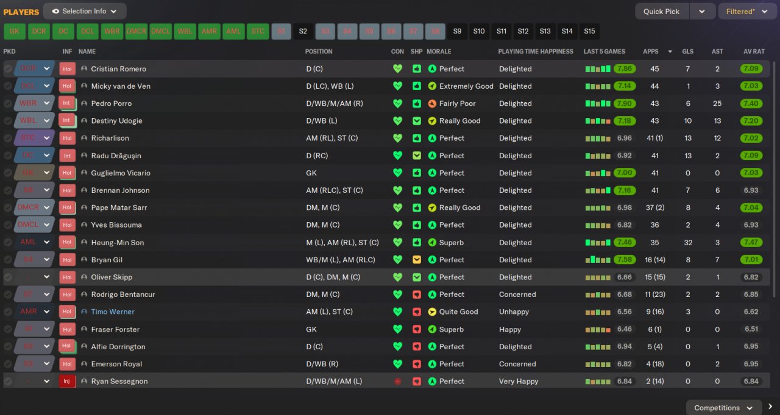Screen dimensions: 780x415
Task: Click the morale icon for Pape Matar Sarr
Action: tap(432, 207)
